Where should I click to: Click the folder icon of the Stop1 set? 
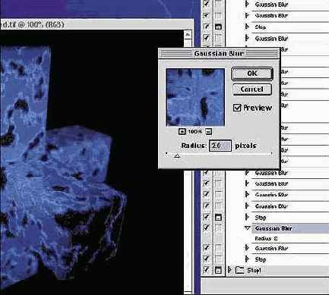[239, 270]
